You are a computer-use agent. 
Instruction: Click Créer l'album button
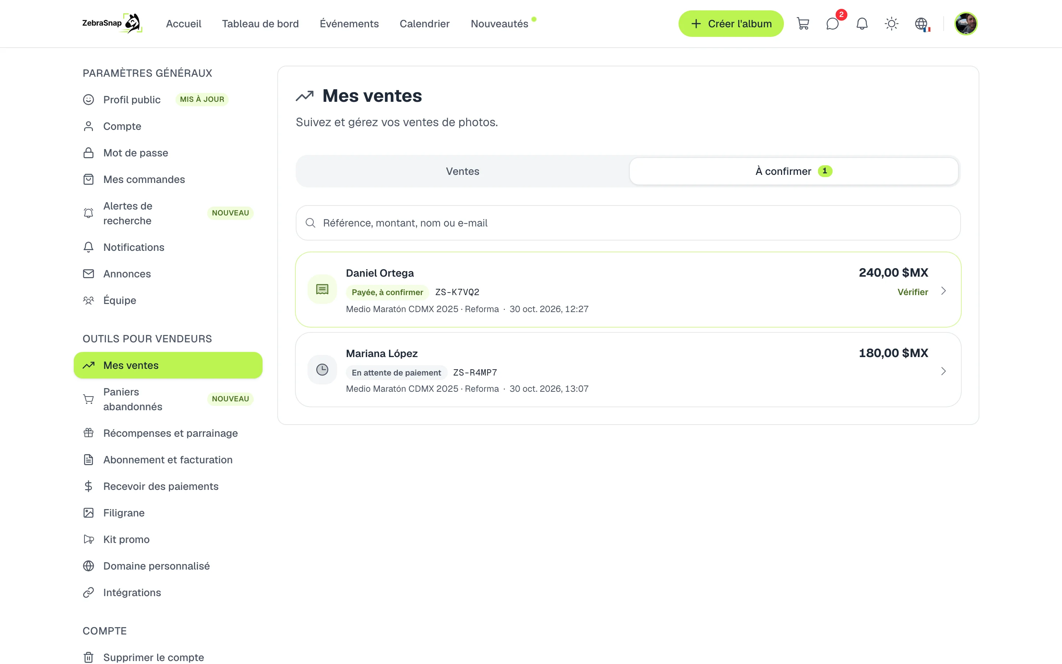[730, 24]
